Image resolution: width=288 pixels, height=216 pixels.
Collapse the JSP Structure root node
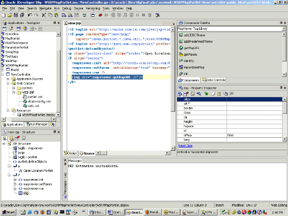point(4,144)
